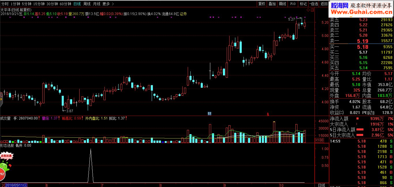The height and width of the screenshot is (187, 394).
Task: Click the 太平洋(日线,前复权) chart title
Action: (x=16, y=10)
